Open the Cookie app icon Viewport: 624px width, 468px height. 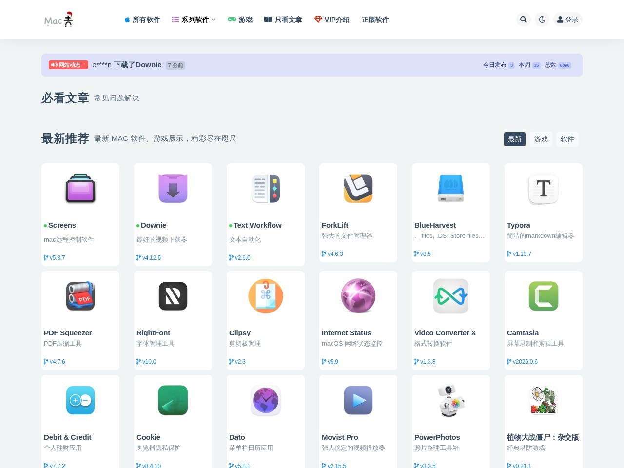click(173, 400)
